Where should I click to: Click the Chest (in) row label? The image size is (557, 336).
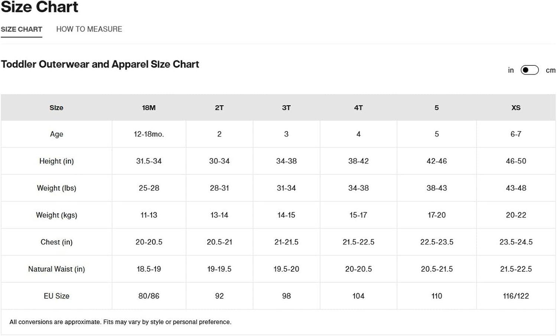point(56,242)
